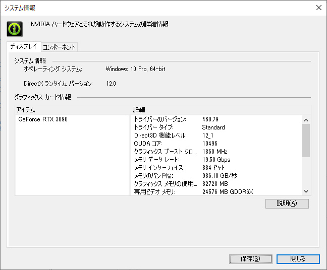The width and height of the screenshot is (327, 270).
Task: Click the 384 ビット interface value
Action: (x=213, y=168)
